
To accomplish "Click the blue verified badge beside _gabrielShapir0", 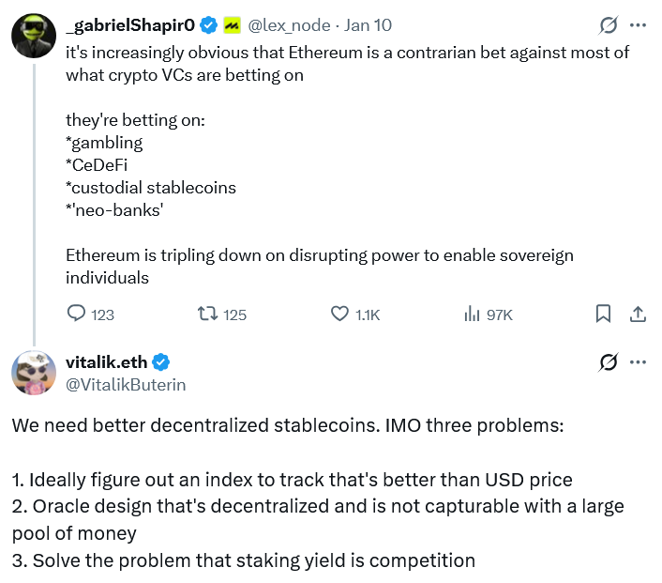I will pos(210,25).
